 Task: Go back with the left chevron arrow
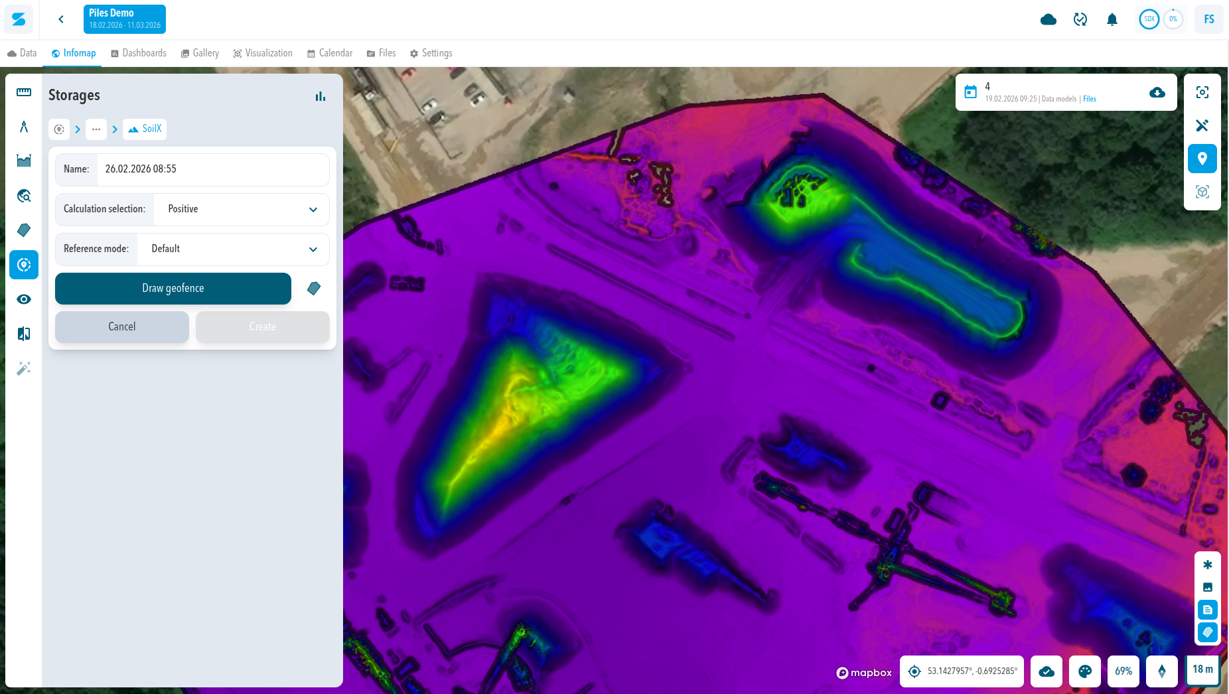(x=61, y=19)
